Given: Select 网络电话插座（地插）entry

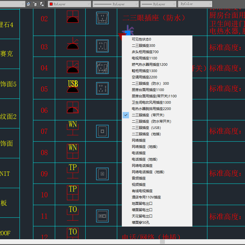Looking at the screenshot, I should 157,172.
